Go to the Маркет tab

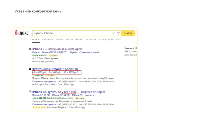(79, 39)
